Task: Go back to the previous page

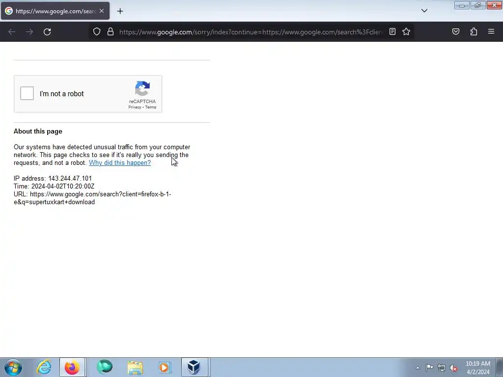Action: (x=12, y=32)
